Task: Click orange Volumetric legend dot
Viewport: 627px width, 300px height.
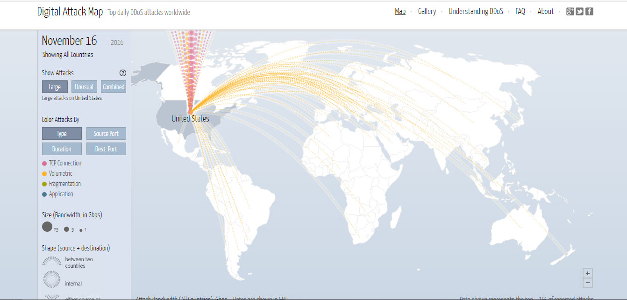Action: [x=44, y=174]
